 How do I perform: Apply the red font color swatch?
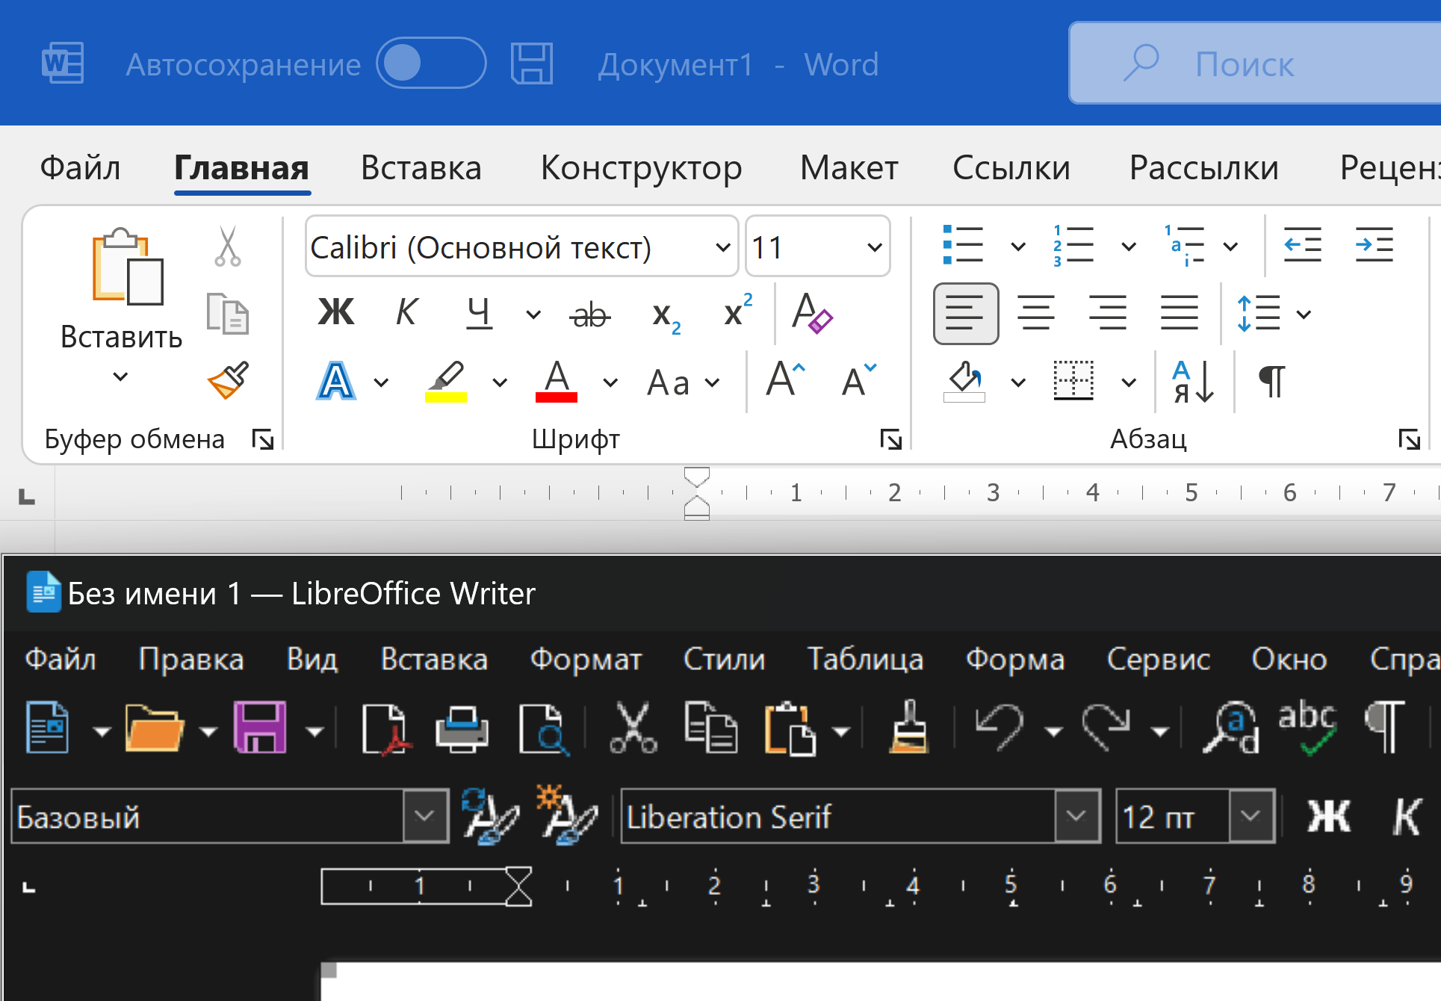[x=557, y=382]
